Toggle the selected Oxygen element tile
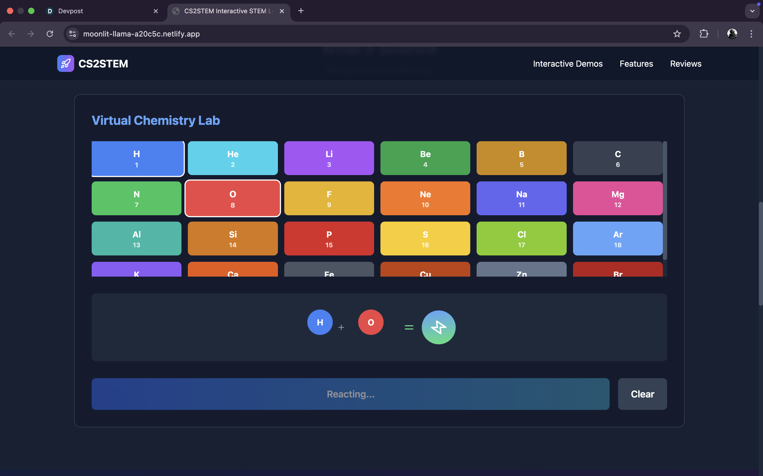Screen dimensions: 763x476 point(233,198)
